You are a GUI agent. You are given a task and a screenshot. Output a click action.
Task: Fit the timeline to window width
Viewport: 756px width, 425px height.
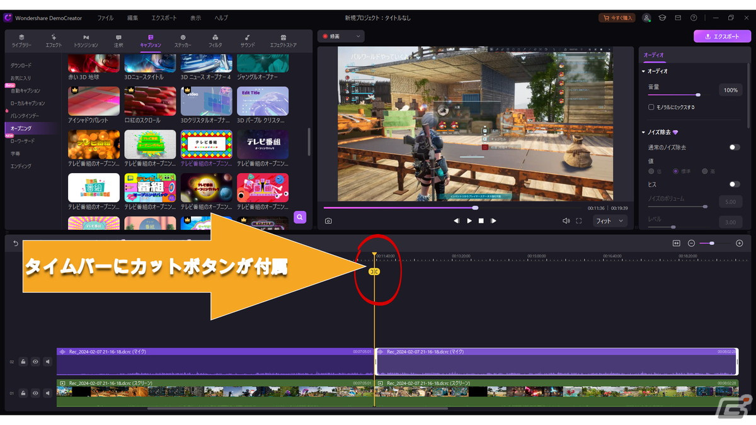point(677,243)
